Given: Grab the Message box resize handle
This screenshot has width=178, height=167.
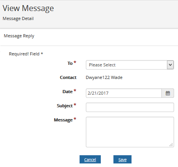Looking at the screenshot, I should pos(171,145).
